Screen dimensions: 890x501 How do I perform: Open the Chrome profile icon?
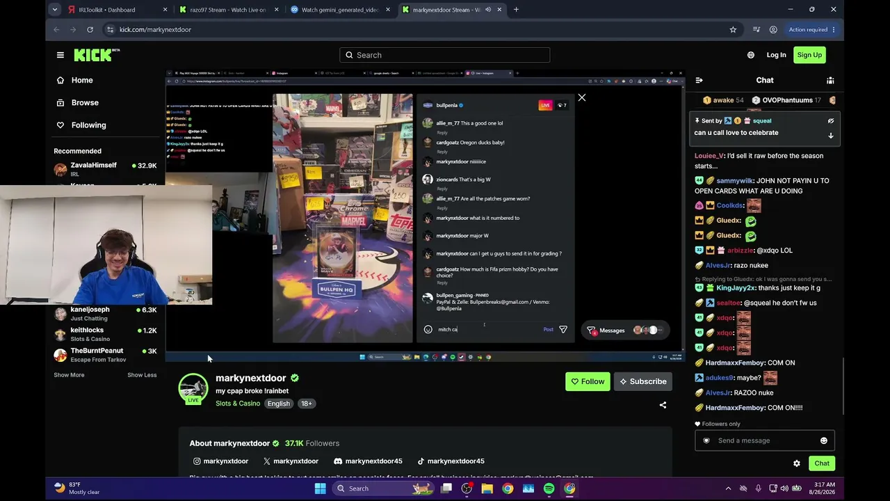(x=773, y=30)
